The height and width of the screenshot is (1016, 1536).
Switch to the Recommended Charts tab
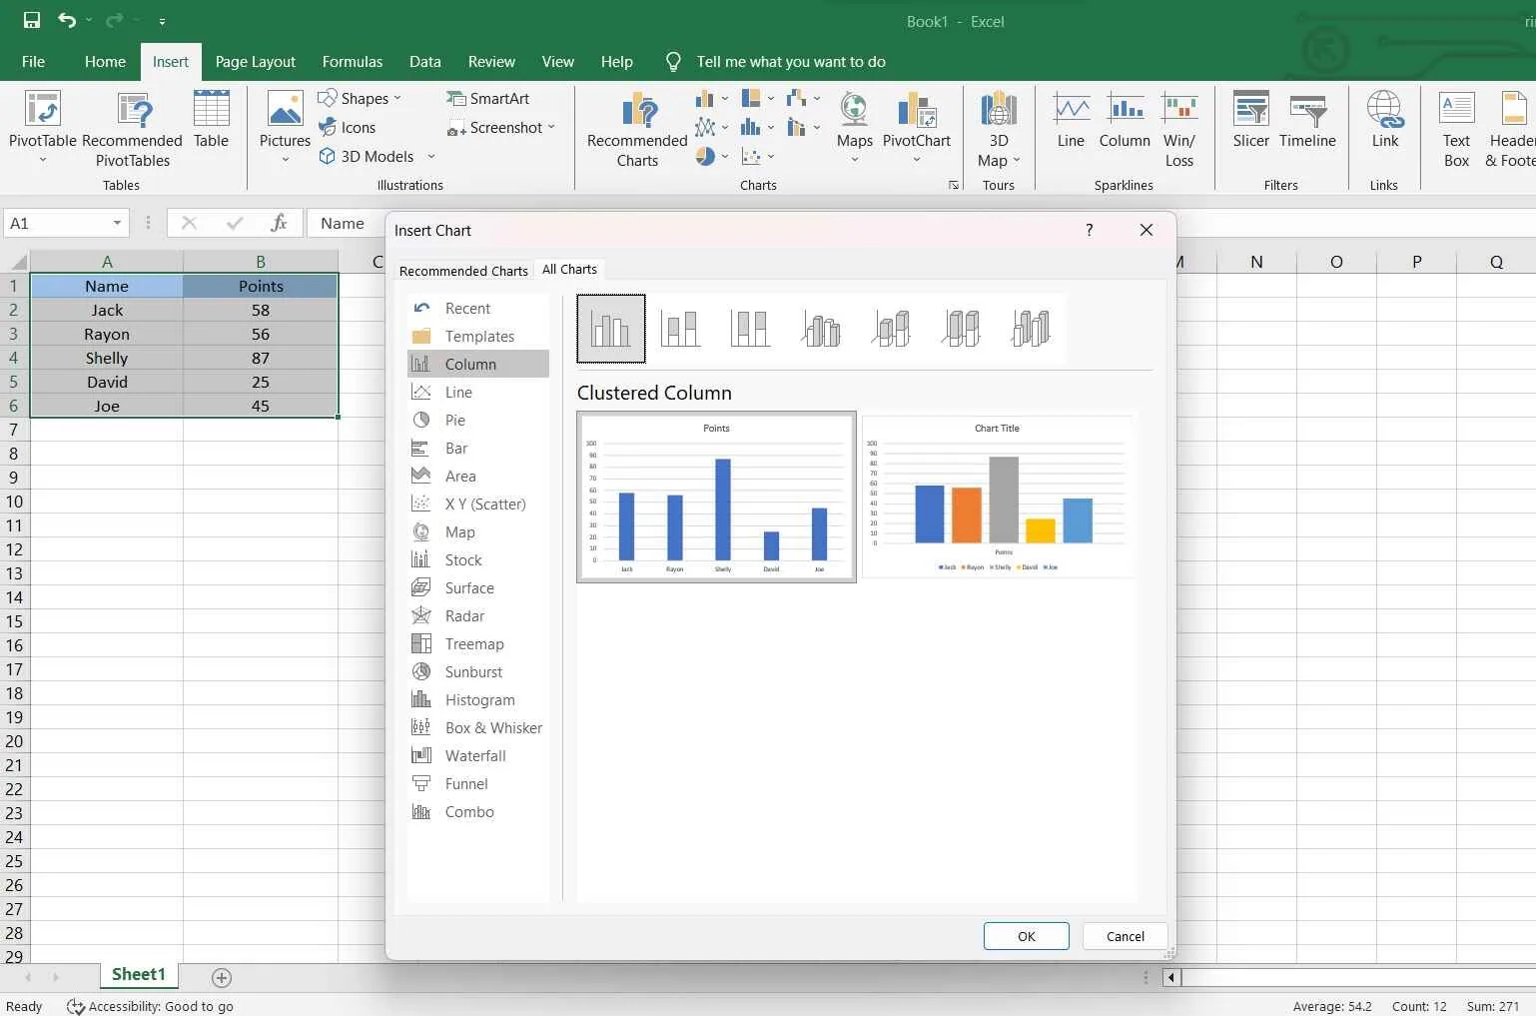[x=463, y=270]
